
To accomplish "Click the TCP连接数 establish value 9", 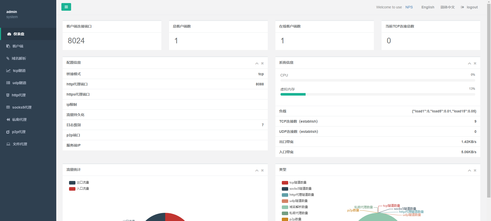I will click(475, 121).
